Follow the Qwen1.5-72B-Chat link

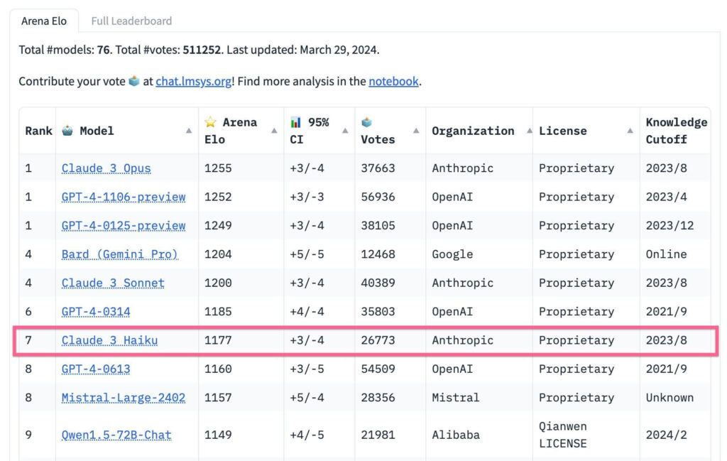coord(116,435)
